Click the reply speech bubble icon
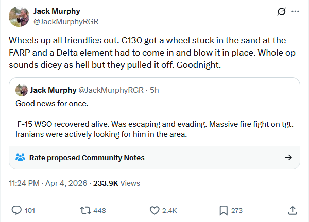Image resolution: width=309 pixels, height=222 pixels. click(16, 210)
